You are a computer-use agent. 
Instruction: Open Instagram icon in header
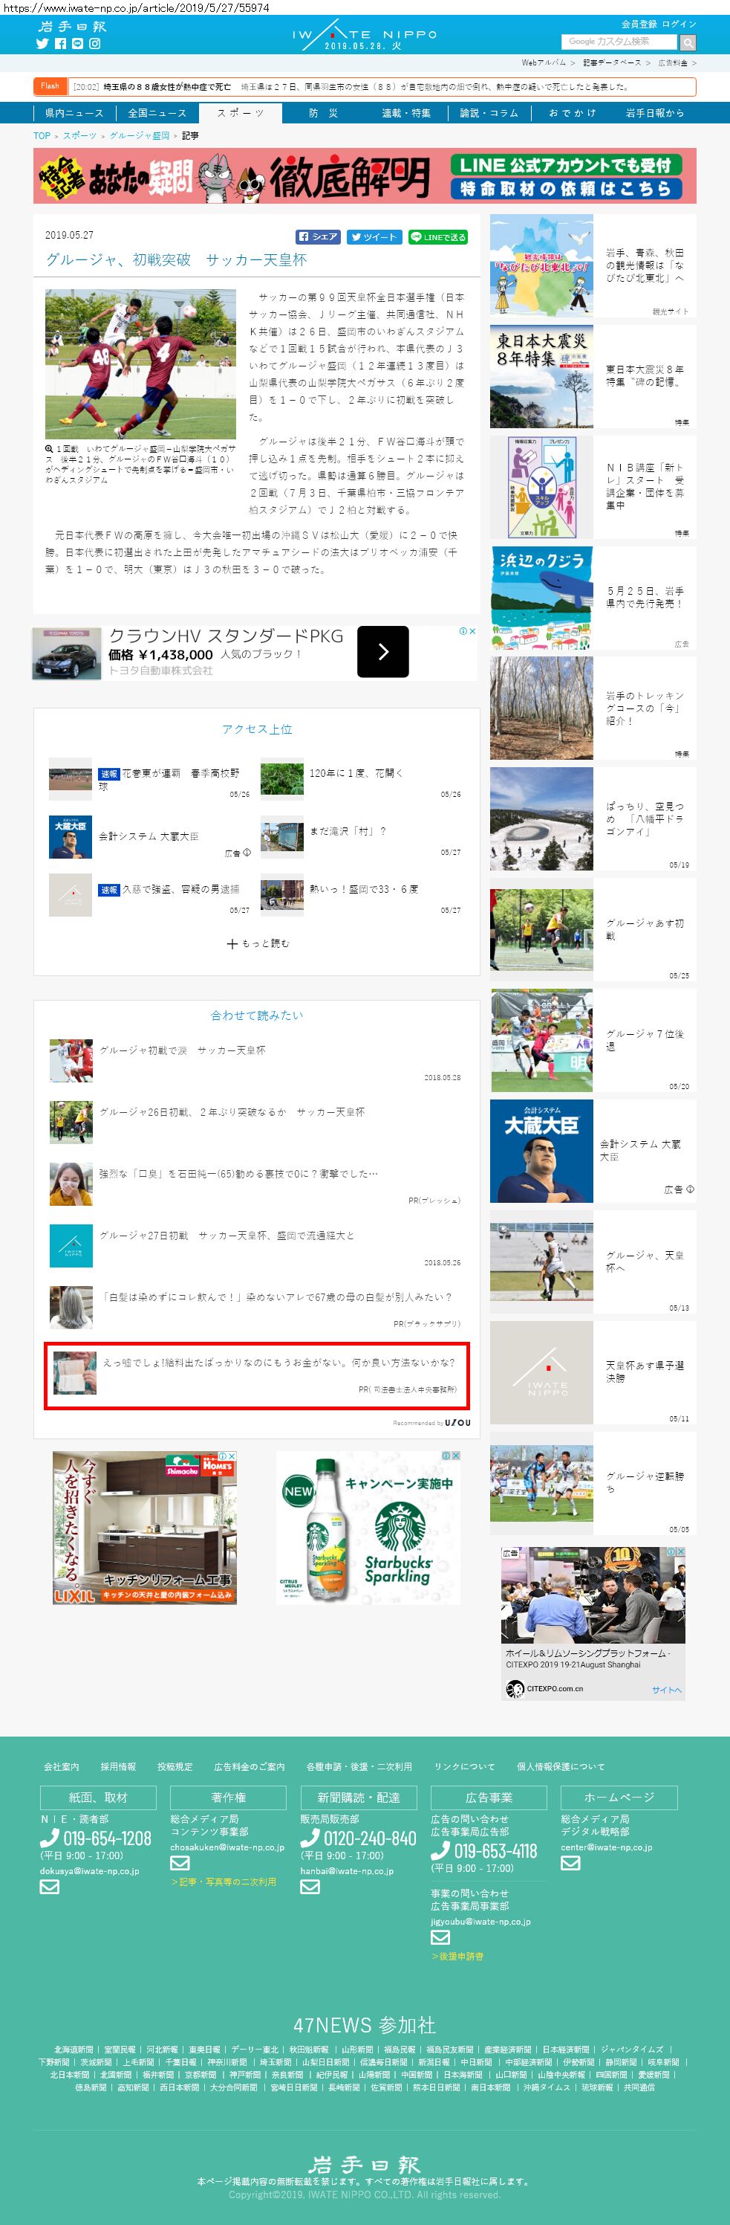click(x=95, y=43)
